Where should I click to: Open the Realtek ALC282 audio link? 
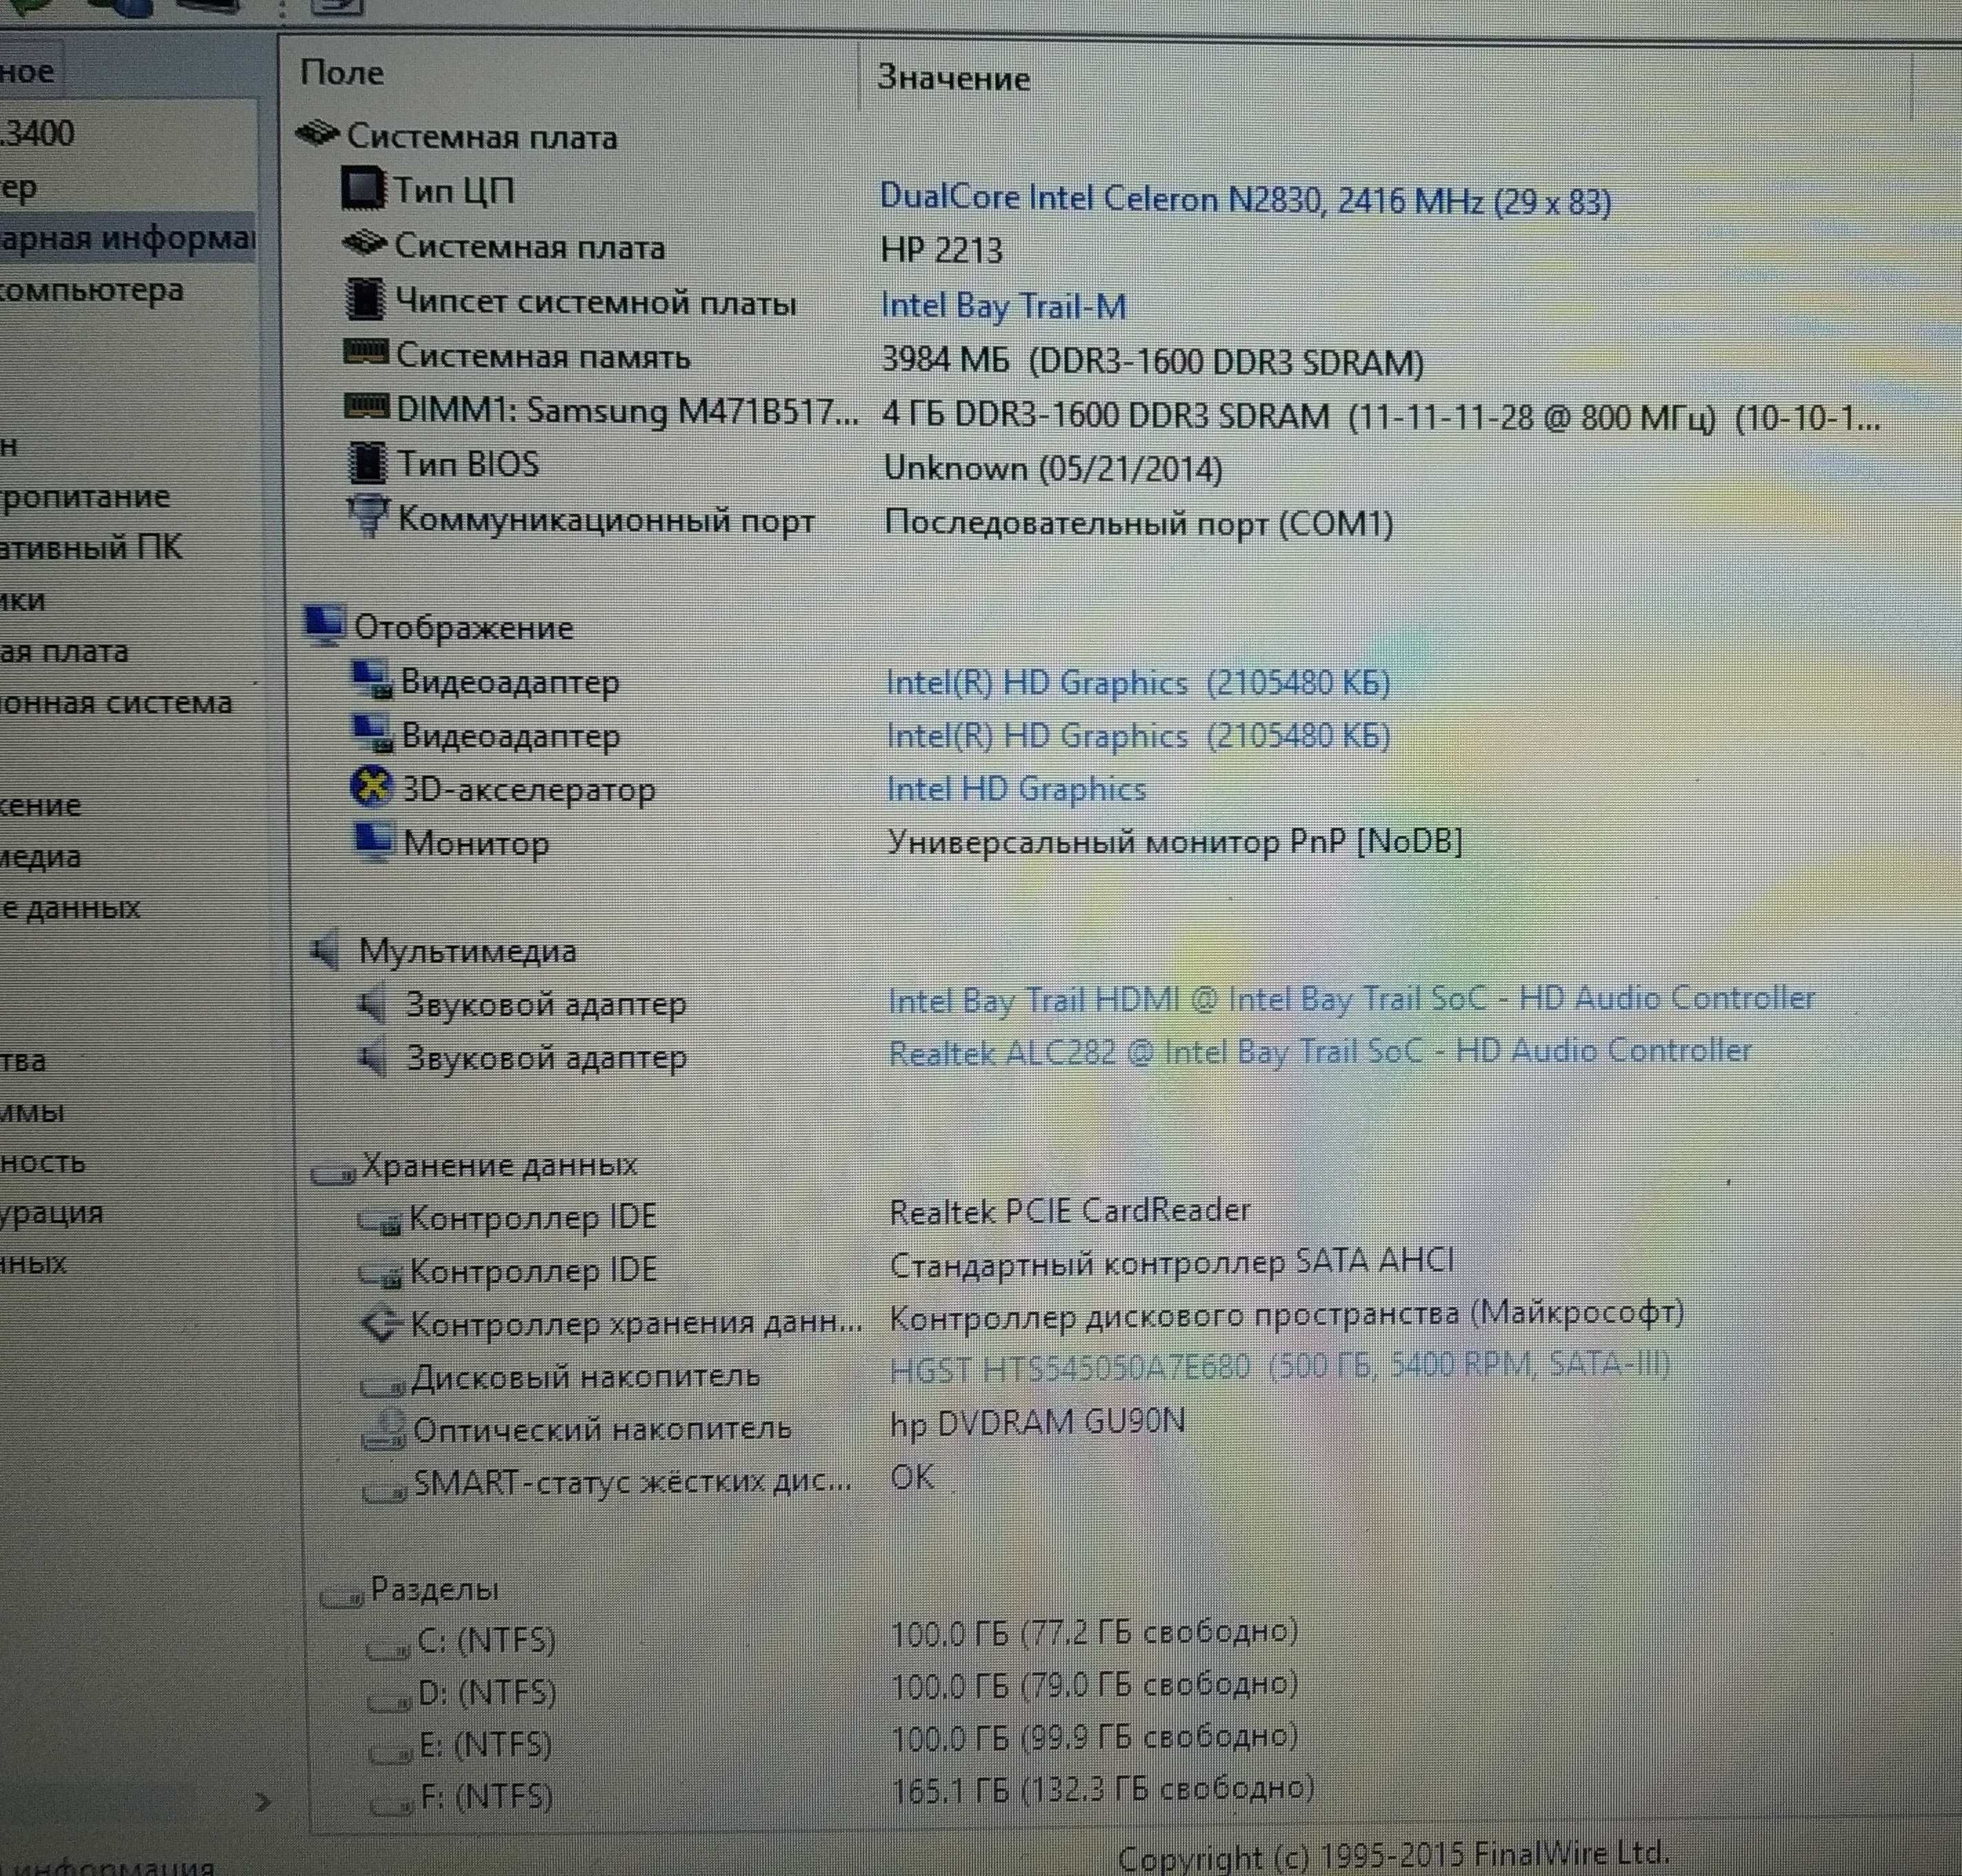tap(1320, 1052)
